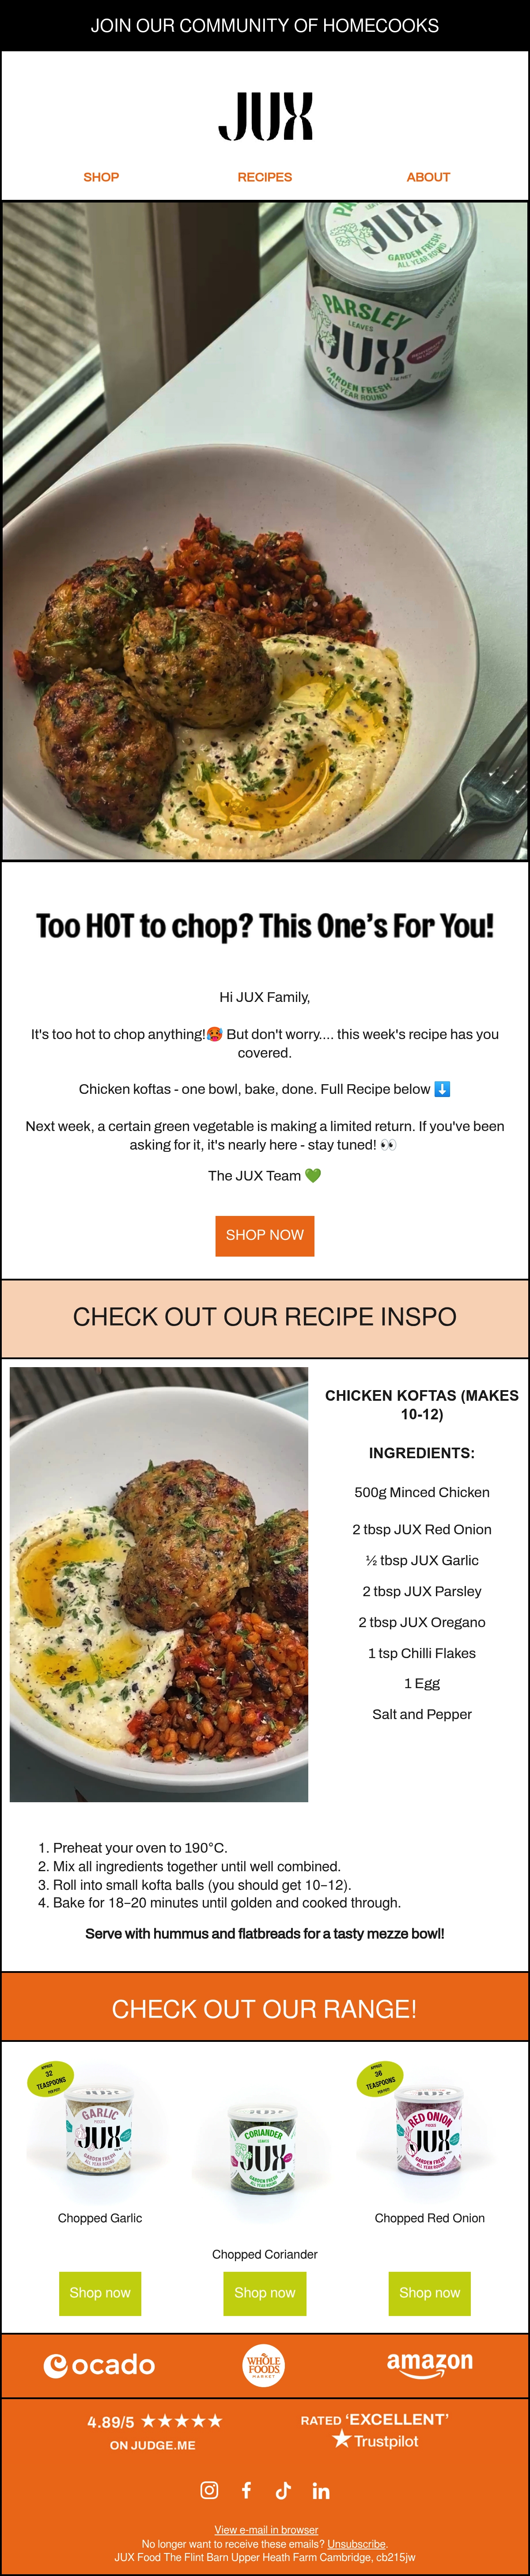Viewport: 530px width, 2576px height.
Task: Click the Unsubscribe link
Action: click(356, 2543)
